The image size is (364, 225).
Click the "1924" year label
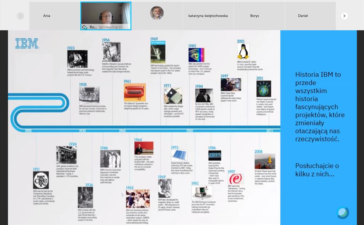73,144
